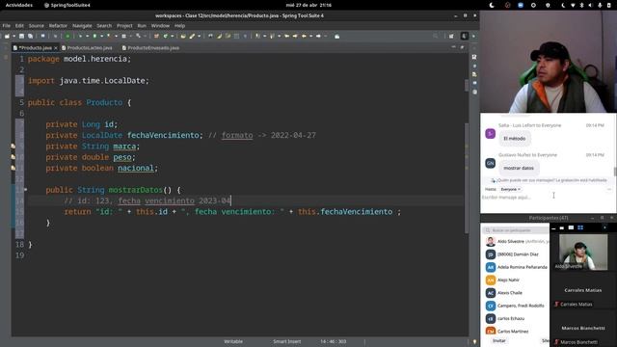Select participant Alejo Nahir

516,280
